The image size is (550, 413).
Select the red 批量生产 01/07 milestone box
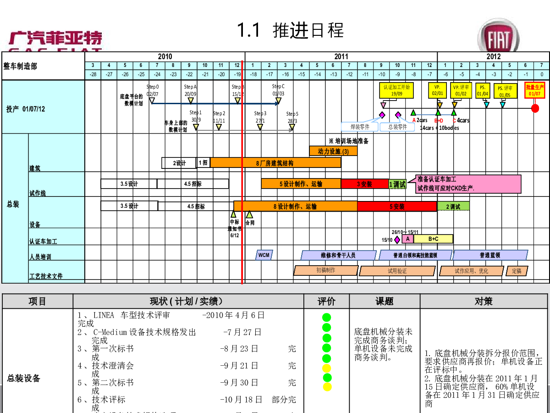coord(535,90)
